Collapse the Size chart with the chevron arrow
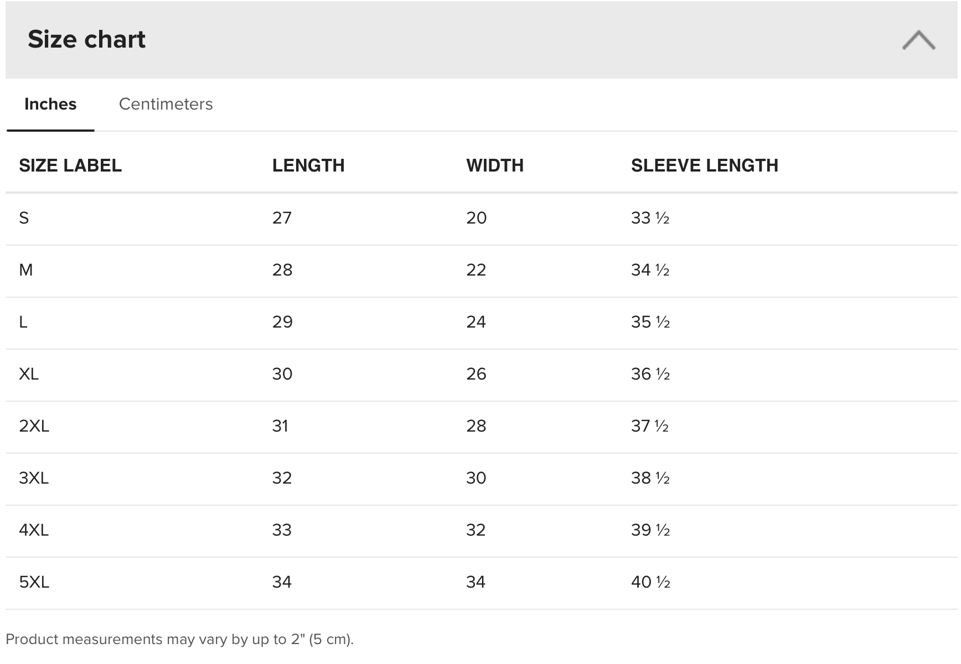The image size is (961, 664). click(x=918, y=40)
